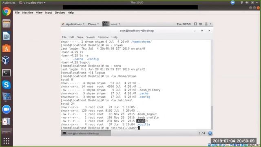
Task: Click the notification icon beside 1 / 4
Action: click(210, 133)
